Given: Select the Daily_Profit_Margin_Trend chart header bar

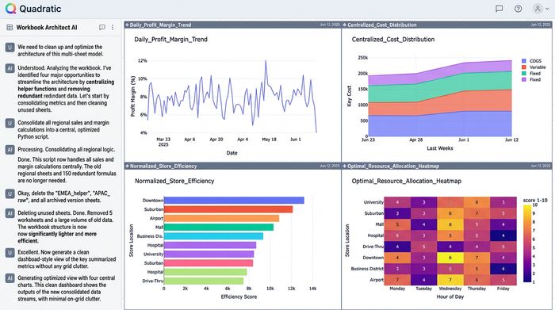Looking at the screenshot, I should (x=232, y=25).
